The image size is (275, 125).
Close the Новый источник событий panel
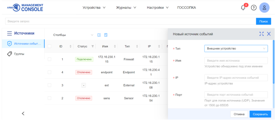[269, 34]
